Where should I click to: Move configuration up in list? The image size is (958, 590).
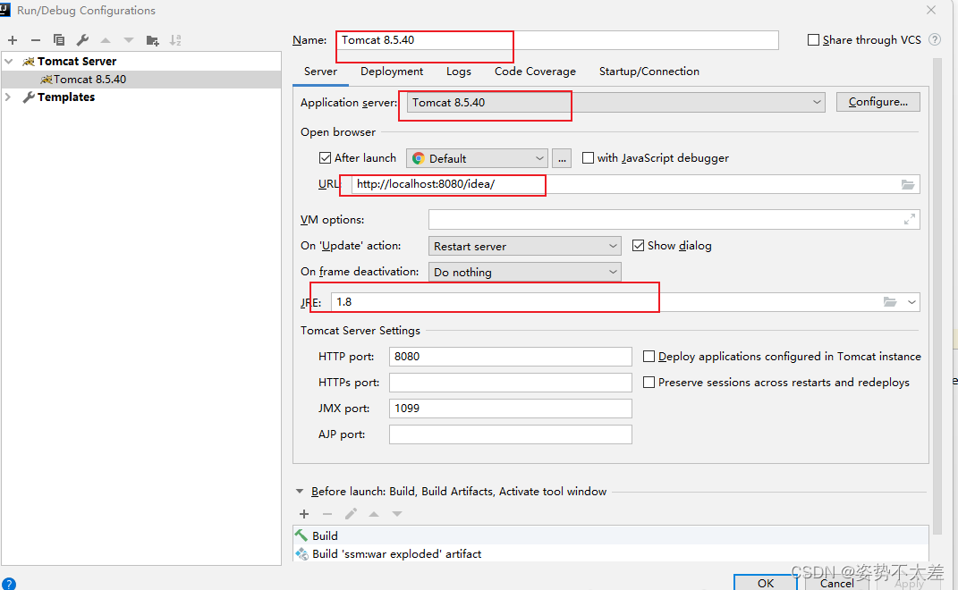coord(105,40)
